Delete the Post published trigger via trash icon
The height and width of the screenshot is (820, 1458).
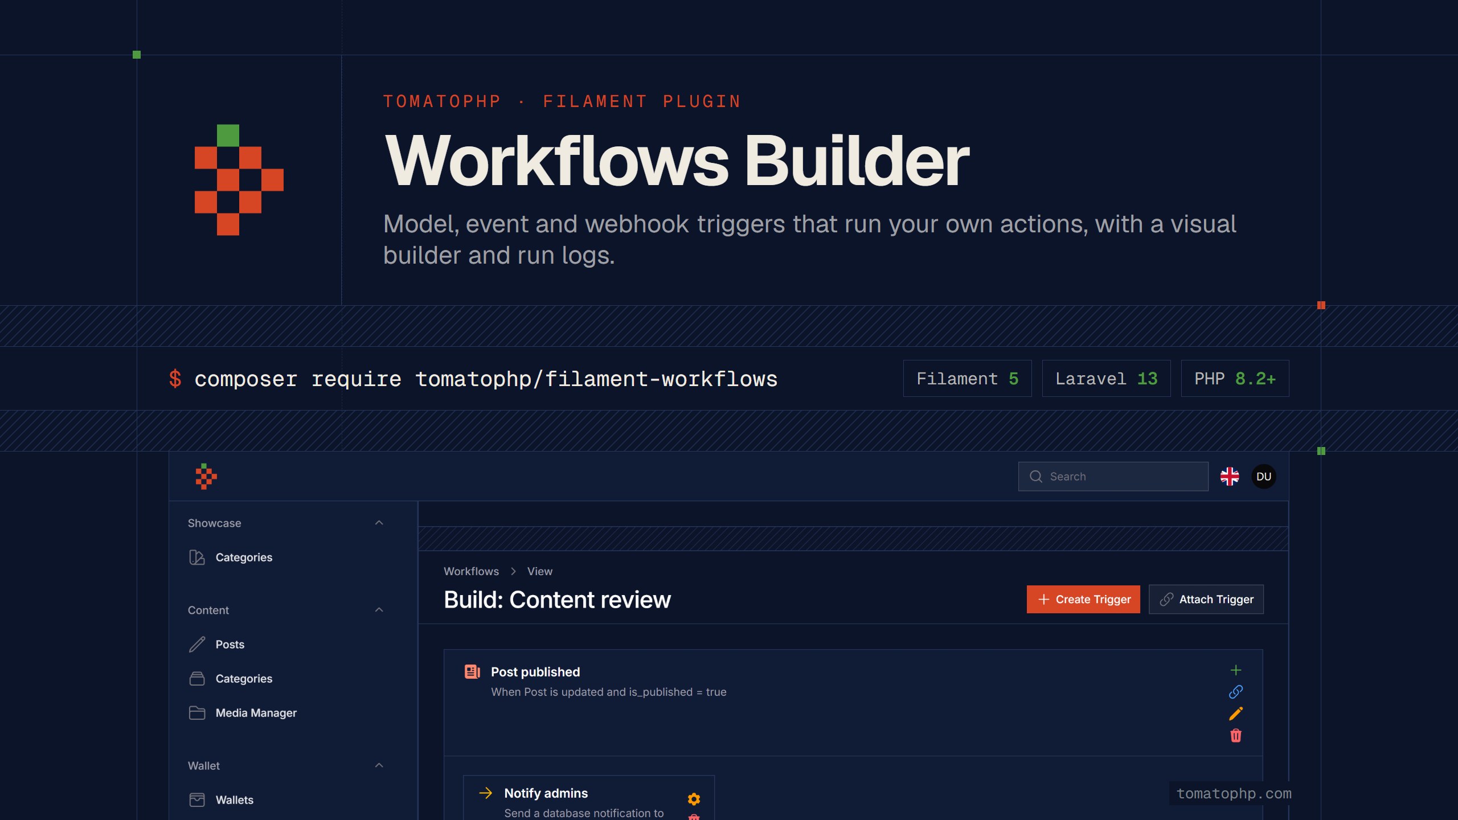1236,736
